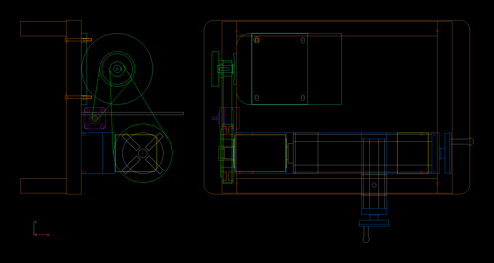Click the motor's top-left square mounting hole
The height and width of the screenshot is (263, 494).
click(x=257, y=40)
